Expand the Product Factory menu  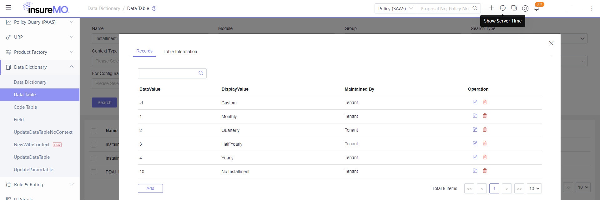pos(40,52)
